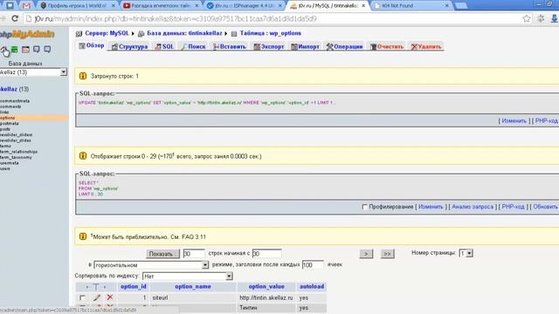This screenshot has width=559, height=314.
Task: Switch to the ISPmanager browser tab
Action: click(245, 6)
